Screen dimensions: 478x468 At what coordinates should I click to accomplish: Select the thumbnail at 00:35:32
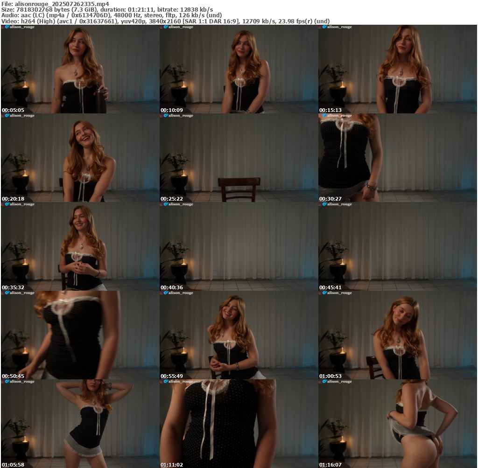click(x=80, y=246)
